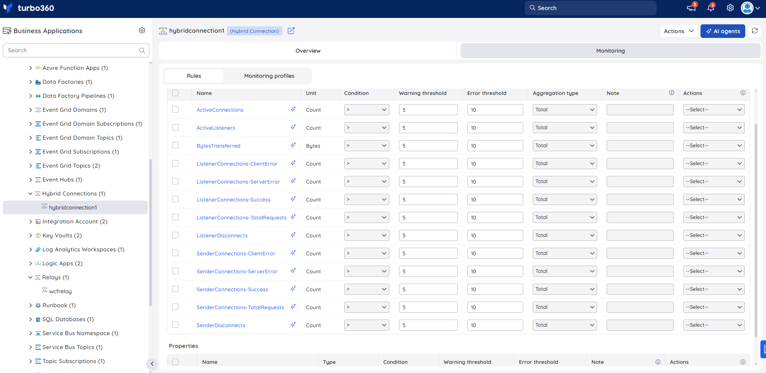766x373 pixels.
Task: Open Business Applications settings gear
Action: (142, 30)
